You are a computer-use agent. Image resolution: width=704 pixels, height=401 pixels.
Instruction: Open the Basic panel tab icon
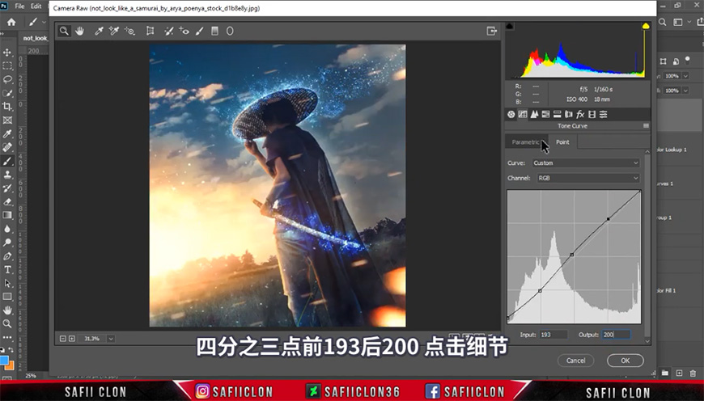pos(511,114)
